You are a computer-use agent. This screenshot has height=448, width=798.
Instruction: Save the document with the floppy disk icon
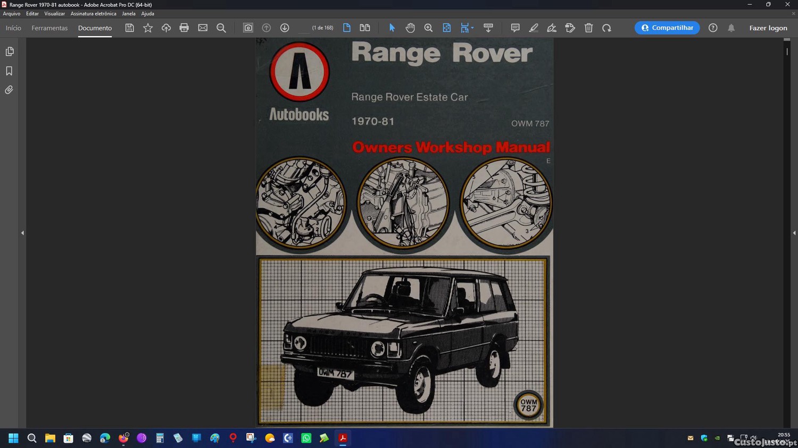coord(129,28)
